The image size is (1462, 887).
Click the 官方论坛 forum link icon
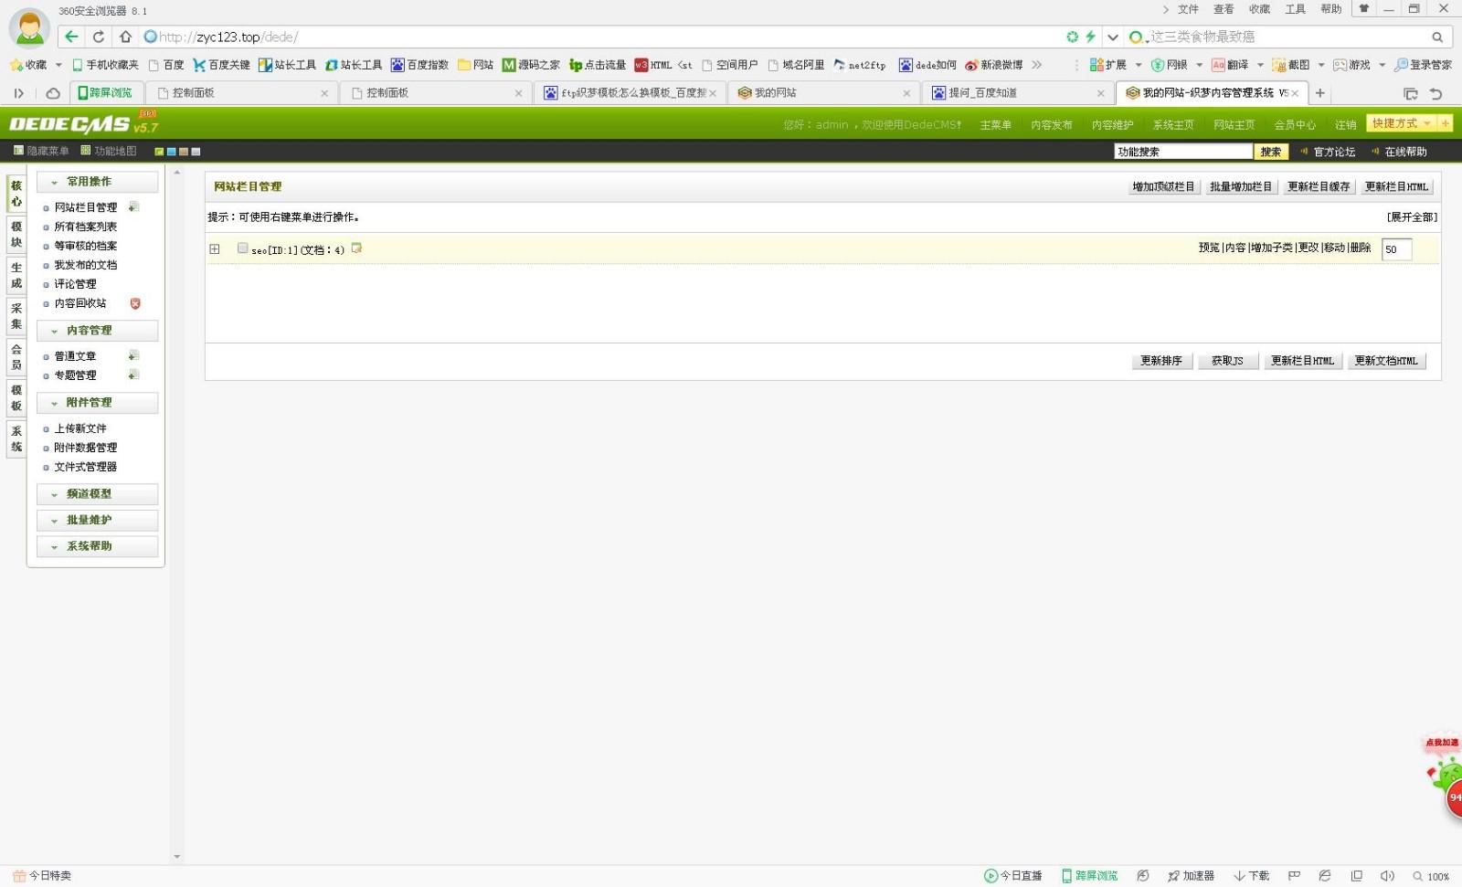[x=1304, y=152]
